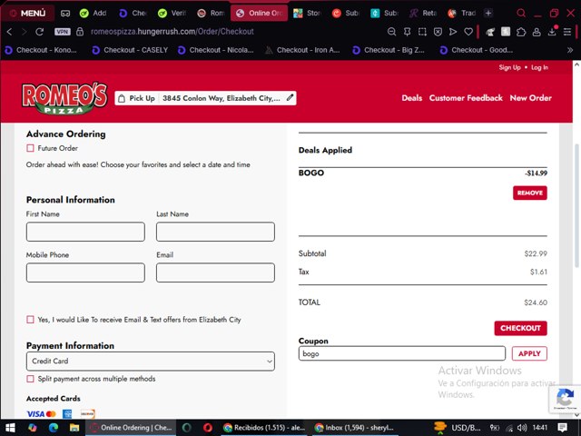Viewport: 581px width, 436px height.
Task: Open the extensions cube icon
Action: pos(521,32)
